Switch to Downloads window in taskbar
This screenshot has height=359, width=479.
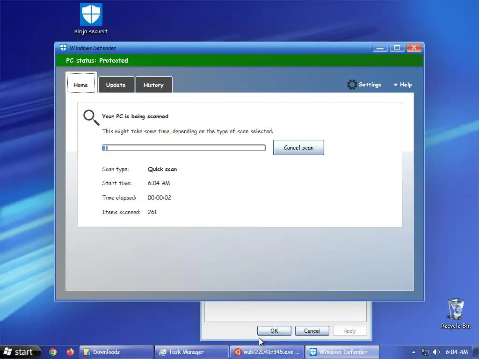point(116,352)
